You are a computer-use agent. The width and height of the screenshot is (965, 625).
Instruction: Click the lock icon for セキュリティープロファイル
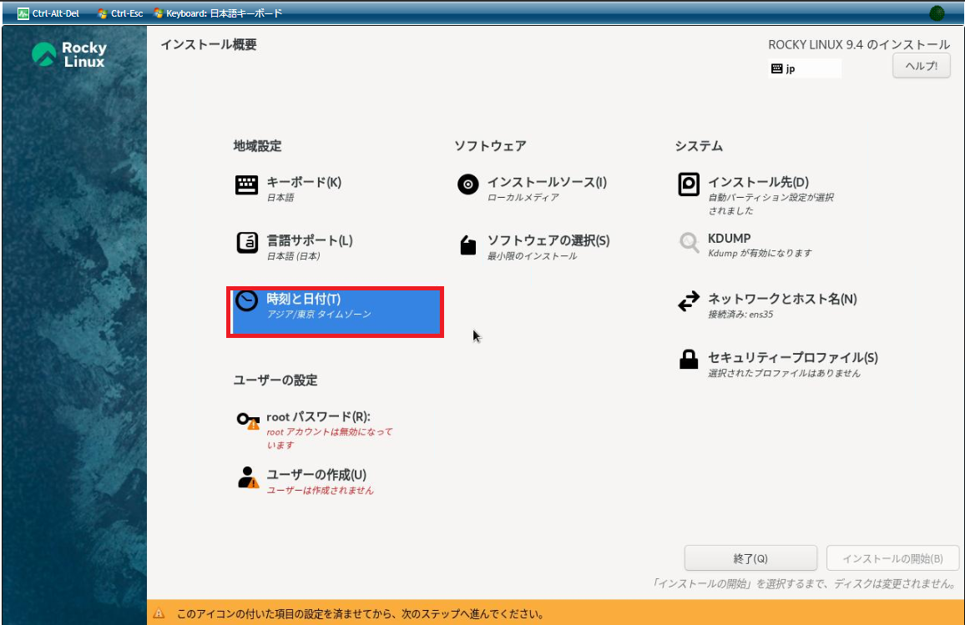(x=689, y=360)
